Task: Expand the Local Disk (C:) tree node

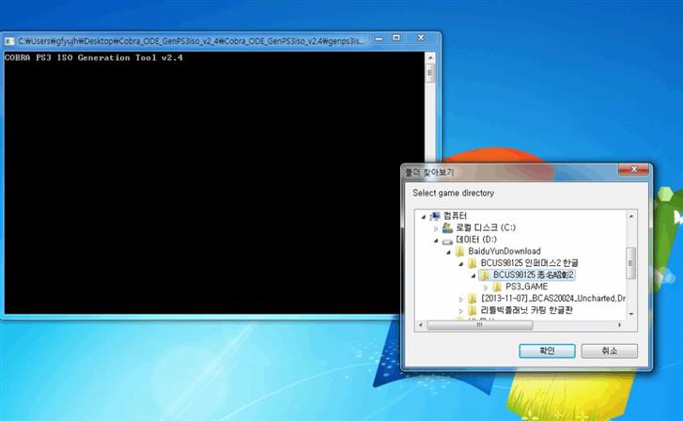Action: click(x=436, y=227)
